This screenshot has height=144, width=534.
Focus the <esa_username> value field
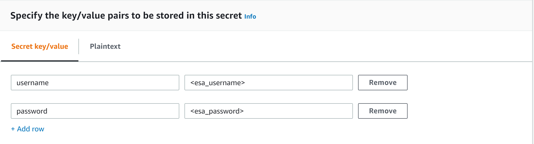(269, 83)
